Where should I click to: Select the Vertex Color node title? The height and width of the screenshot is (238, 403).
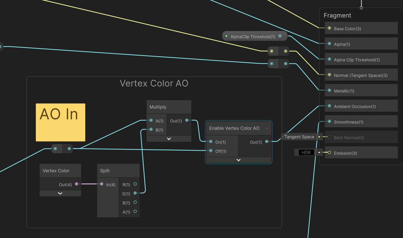pyautogui.click(x=56, y=171)
